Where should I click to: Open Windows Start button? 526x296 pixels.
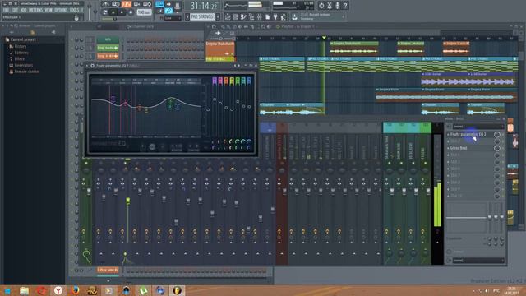7,290
